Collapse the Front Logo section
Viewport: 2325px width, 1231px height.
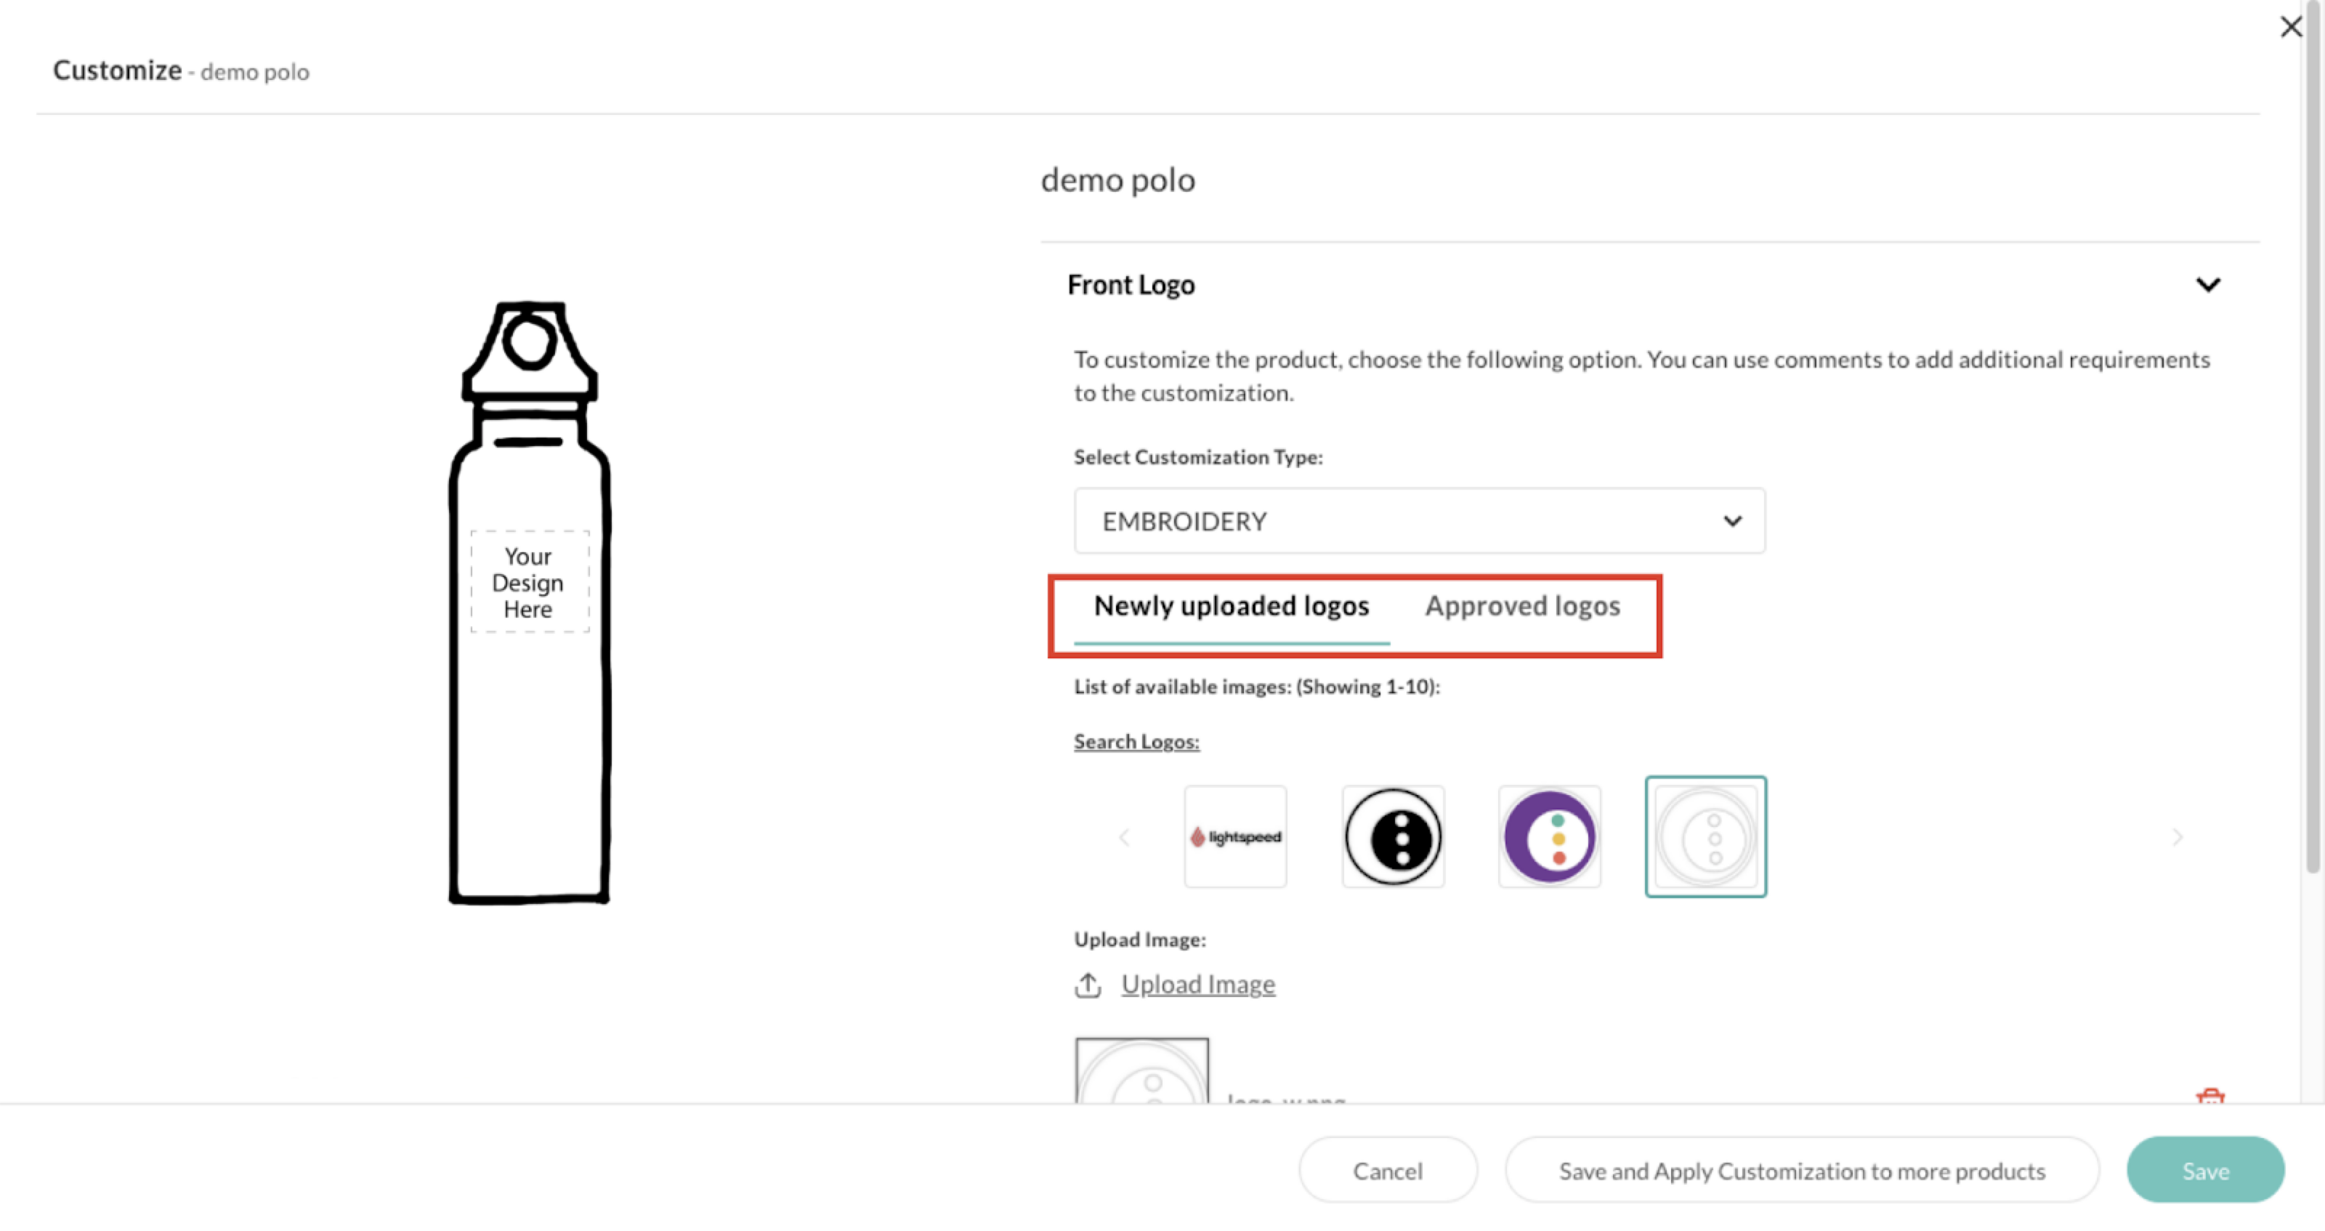2209,284
